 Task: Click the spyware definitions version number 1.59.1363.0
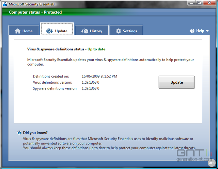point(90,88)
